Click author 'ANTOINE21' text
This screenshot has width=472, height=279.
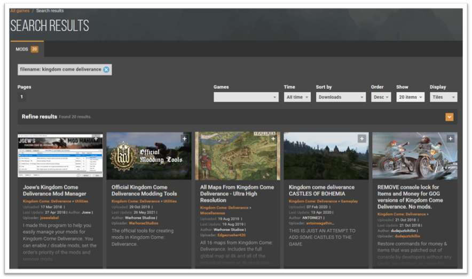tap(312, 218)
